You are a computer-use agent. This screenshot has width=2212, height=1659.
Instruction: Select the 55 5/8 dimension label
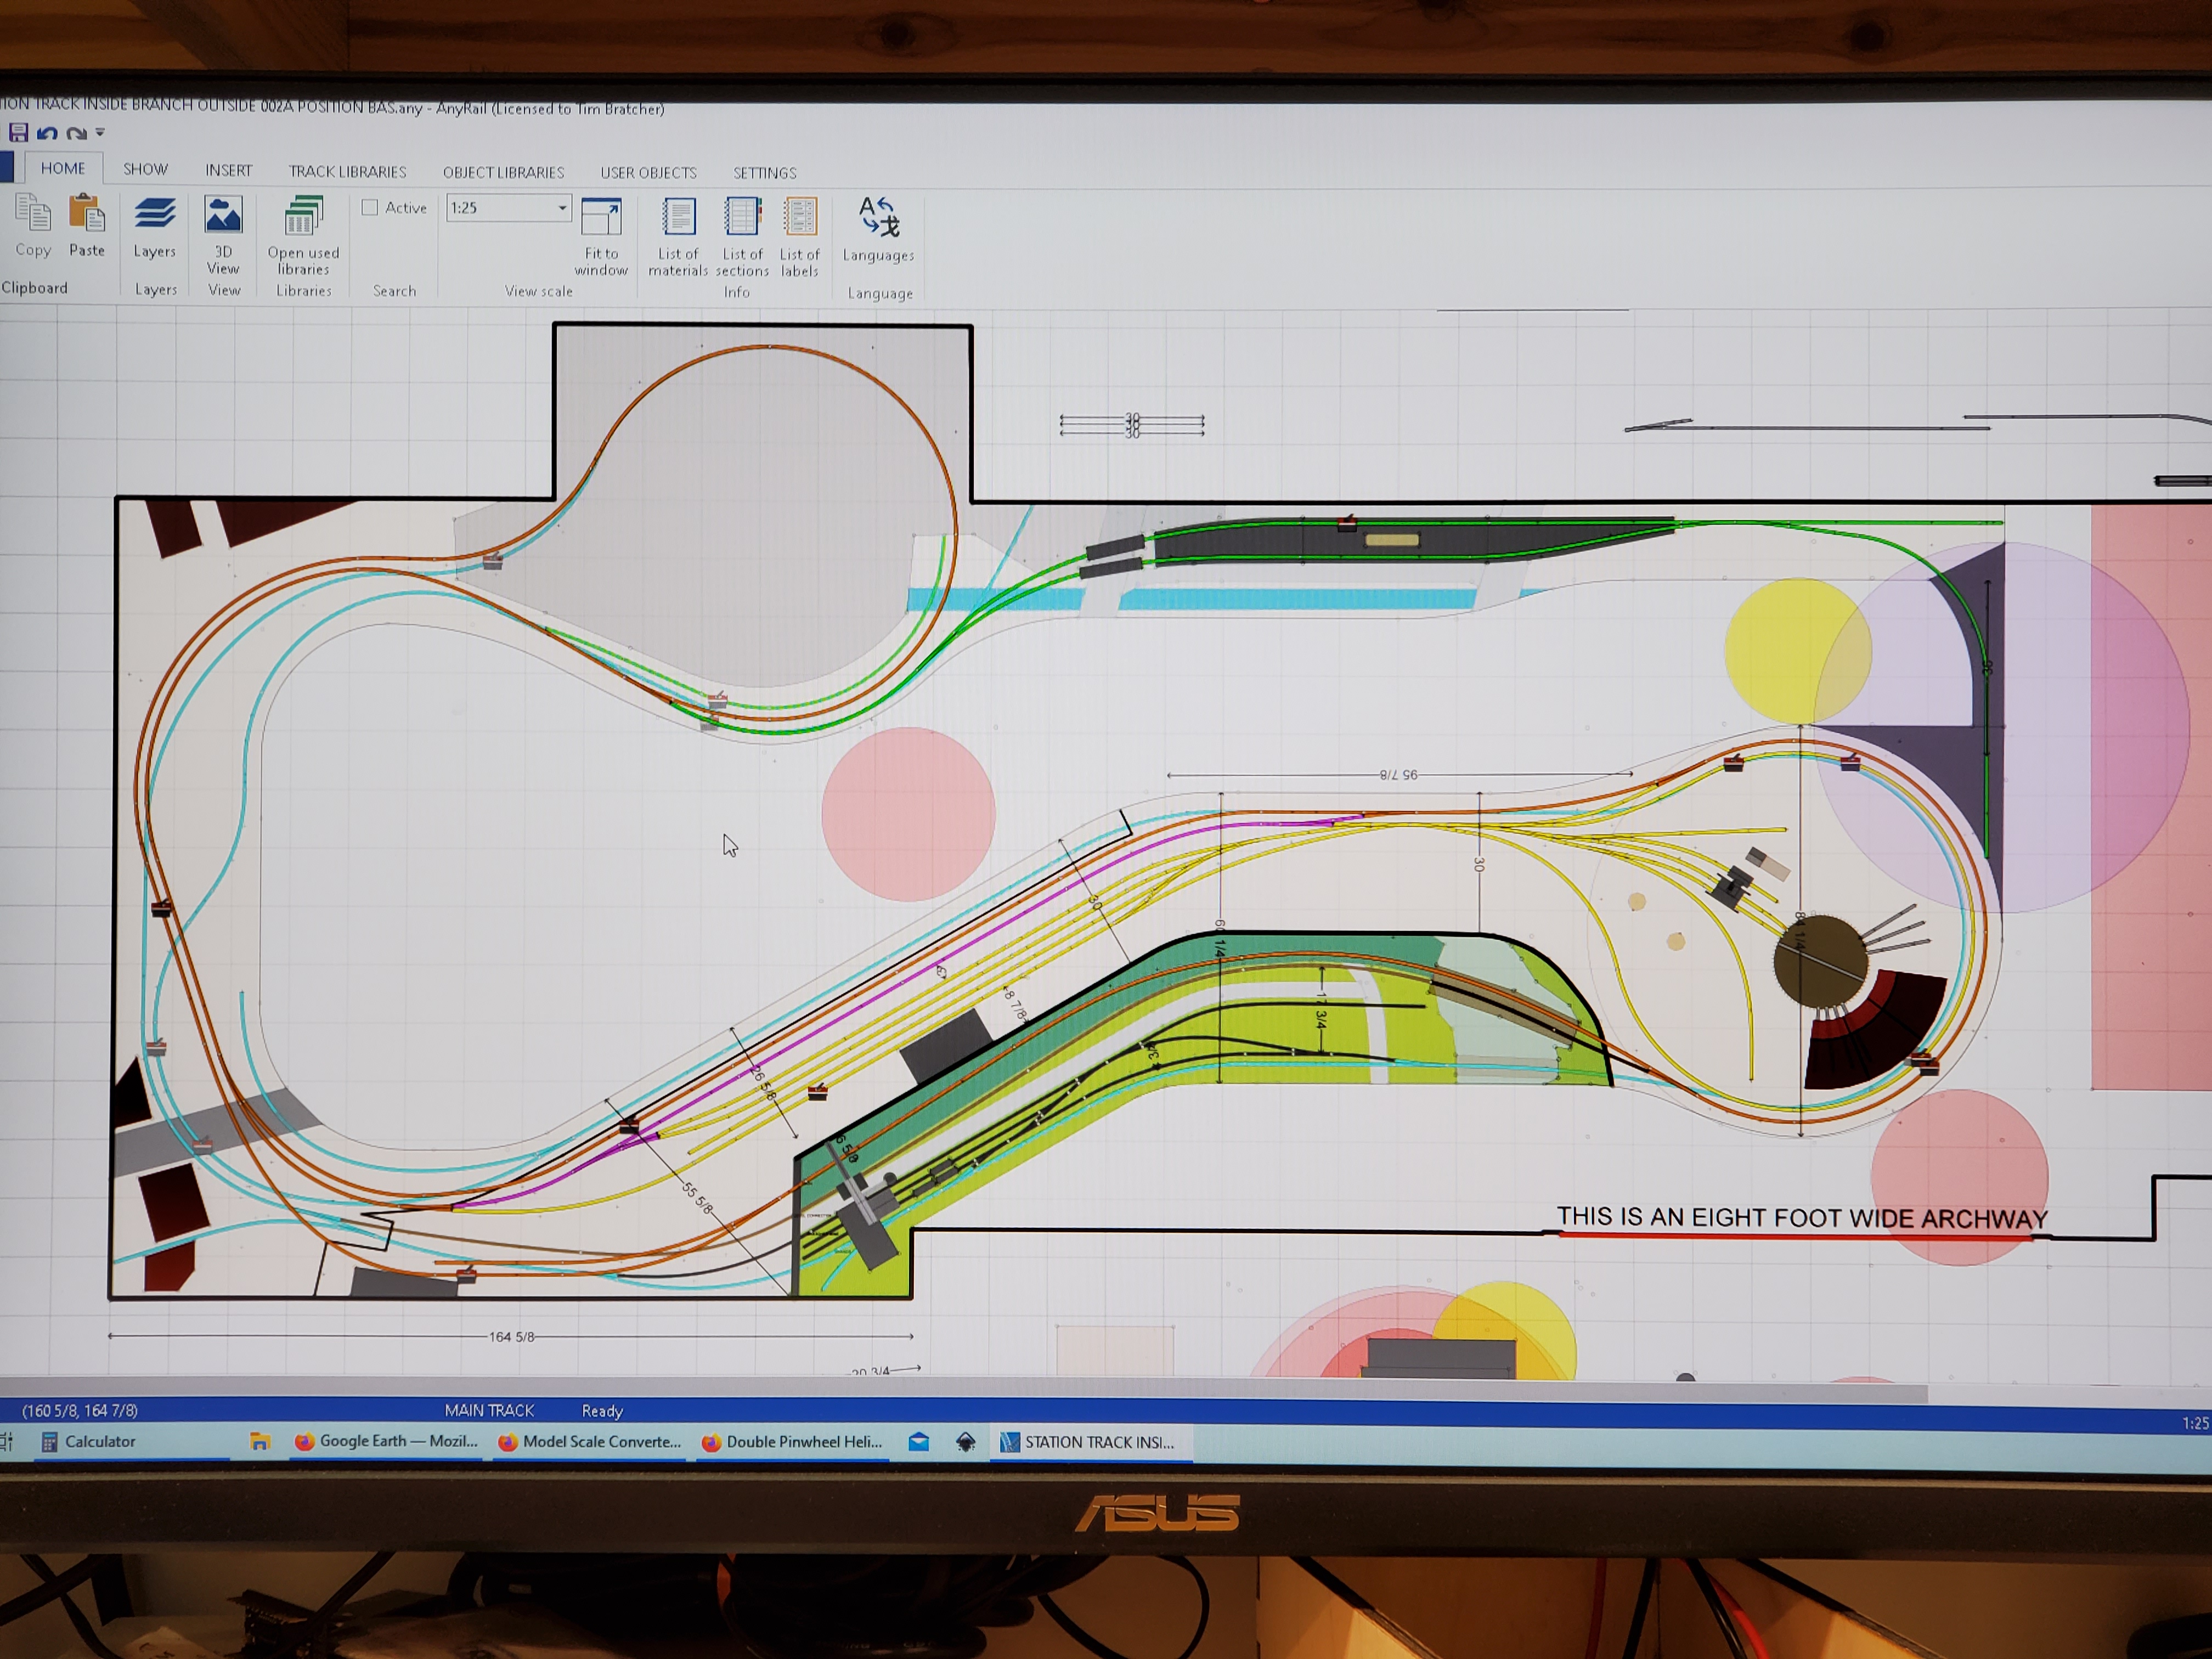pyautogui.click(x=697, y=1198)
